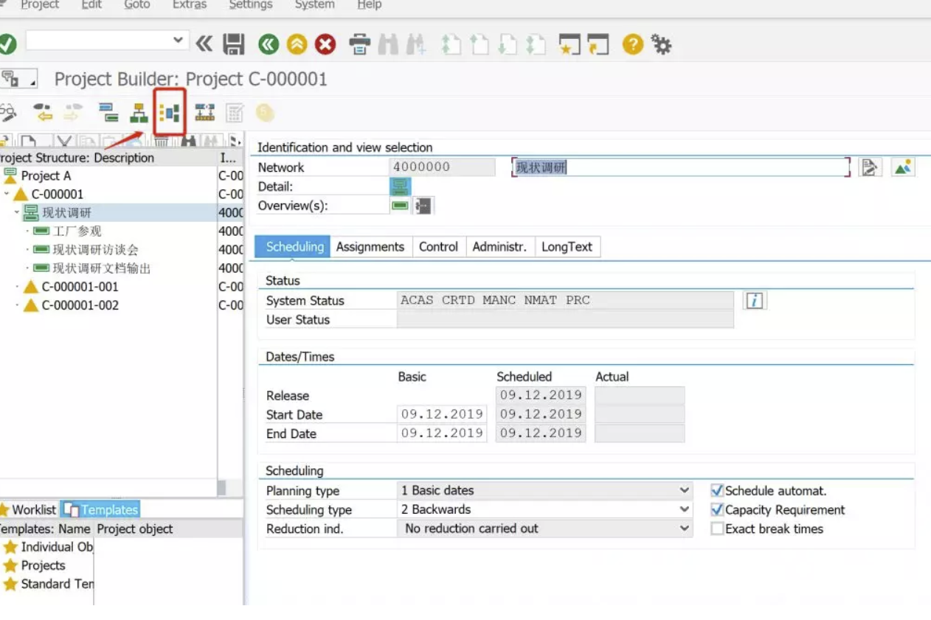This screenshot has height=620, width=931.
Task: Click the Print icon in the toolbar
Action: click(359, 44)
